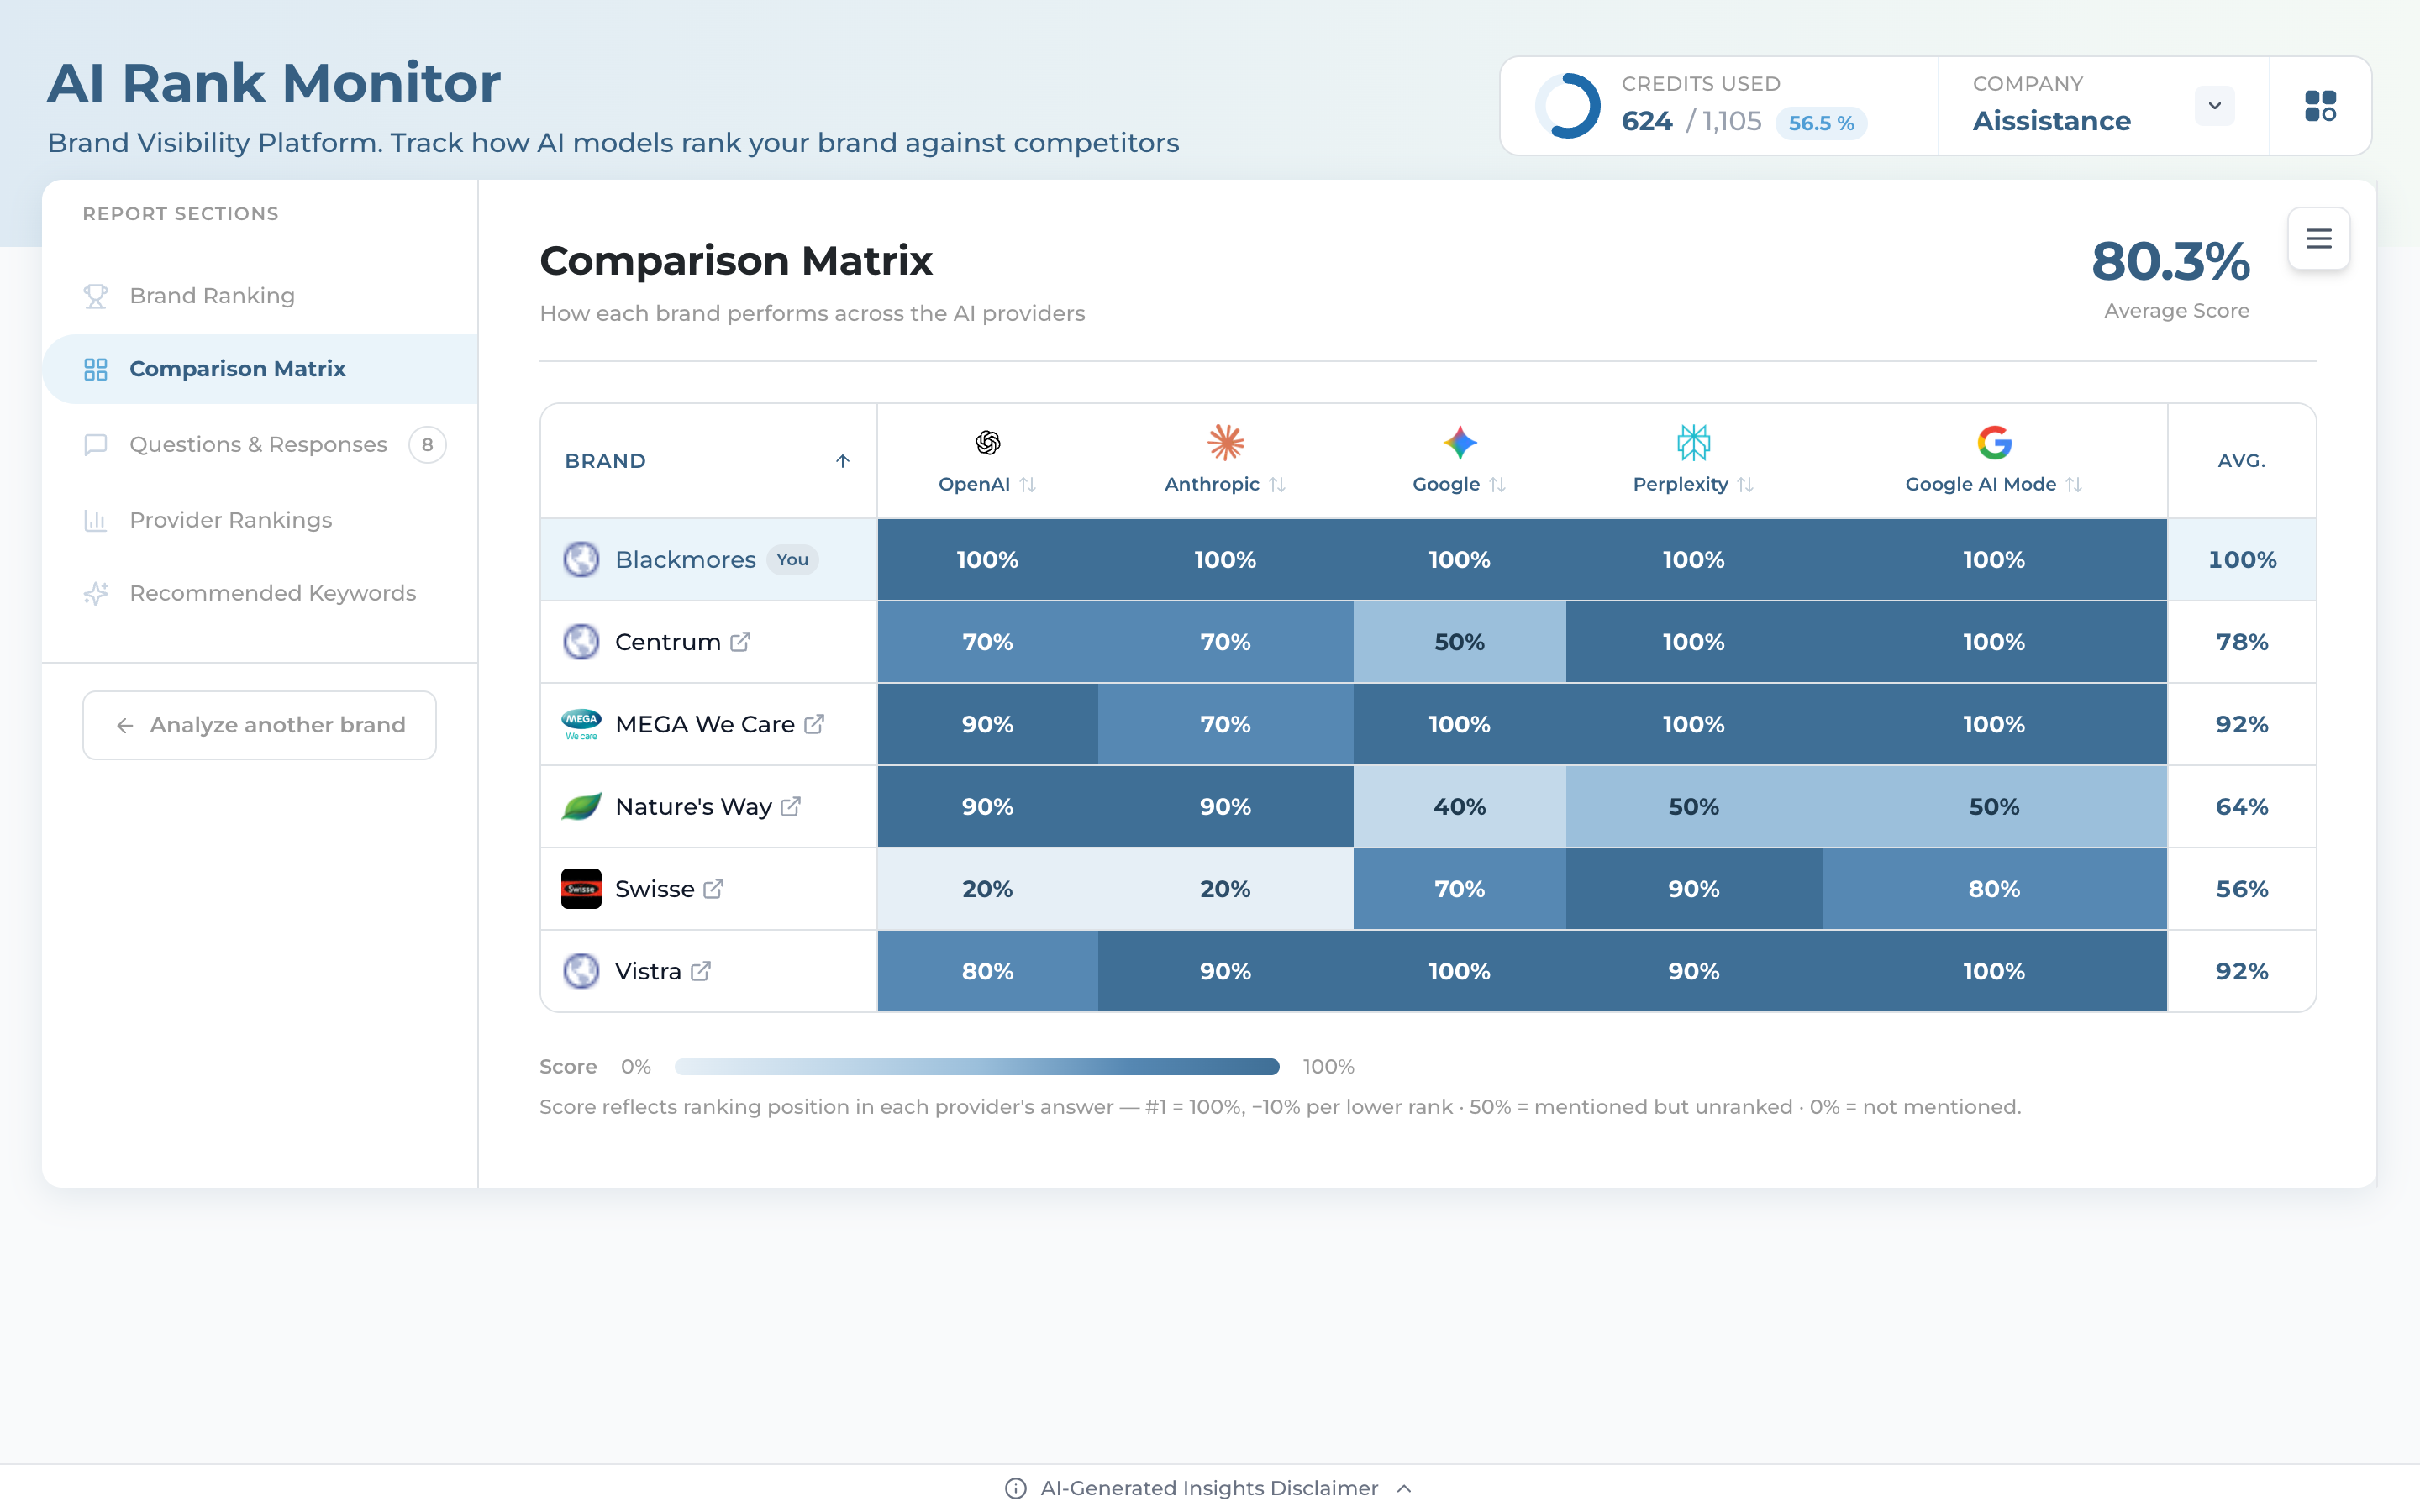Click Swisse Google AI Mode 80% cell

(1993, 889)
